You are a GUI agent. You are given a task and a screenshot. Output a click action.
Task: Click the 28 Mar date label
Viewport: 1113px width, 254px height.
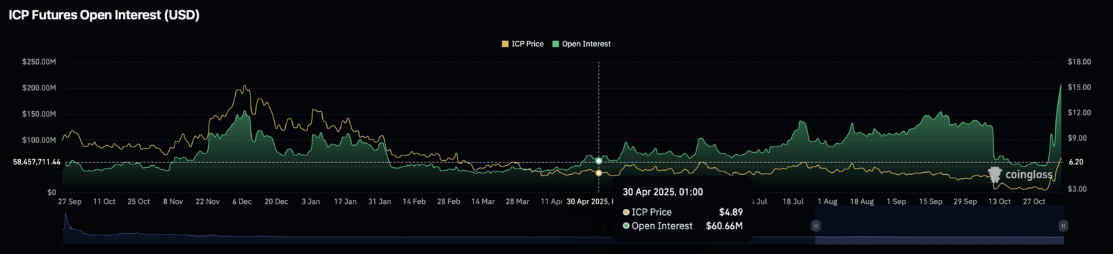coord(518,201)
